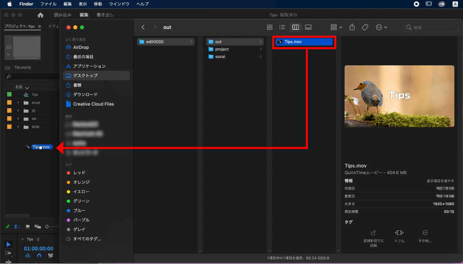Select the edit0000 folder

tap(166, 42)
